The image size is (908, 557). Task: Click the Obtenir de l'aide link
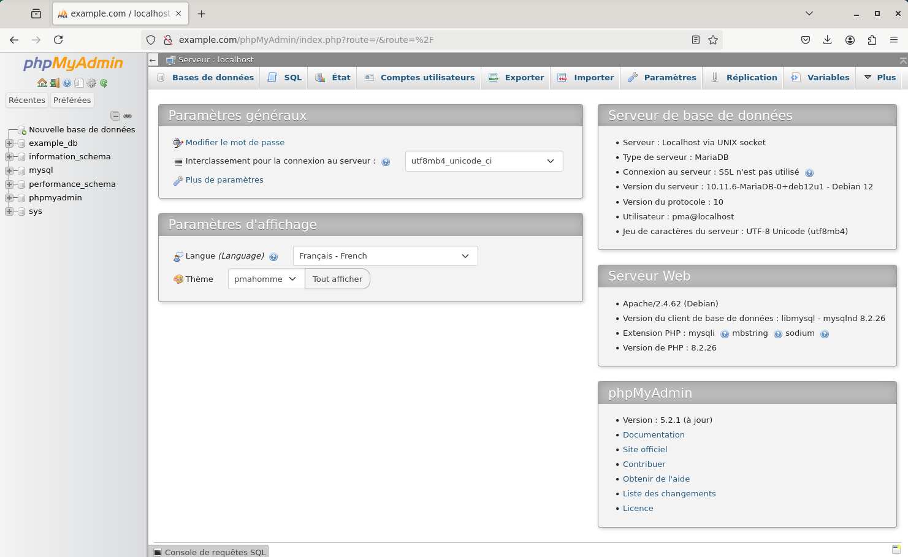point(656,479)
